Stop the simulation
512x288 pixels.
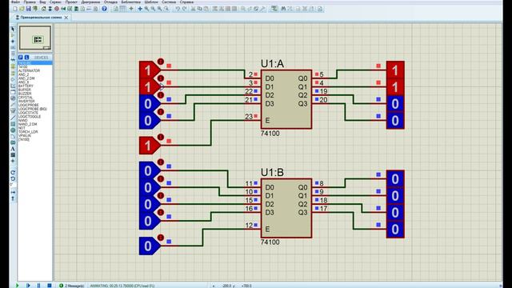pyautogui.click(x=49, y=286)
